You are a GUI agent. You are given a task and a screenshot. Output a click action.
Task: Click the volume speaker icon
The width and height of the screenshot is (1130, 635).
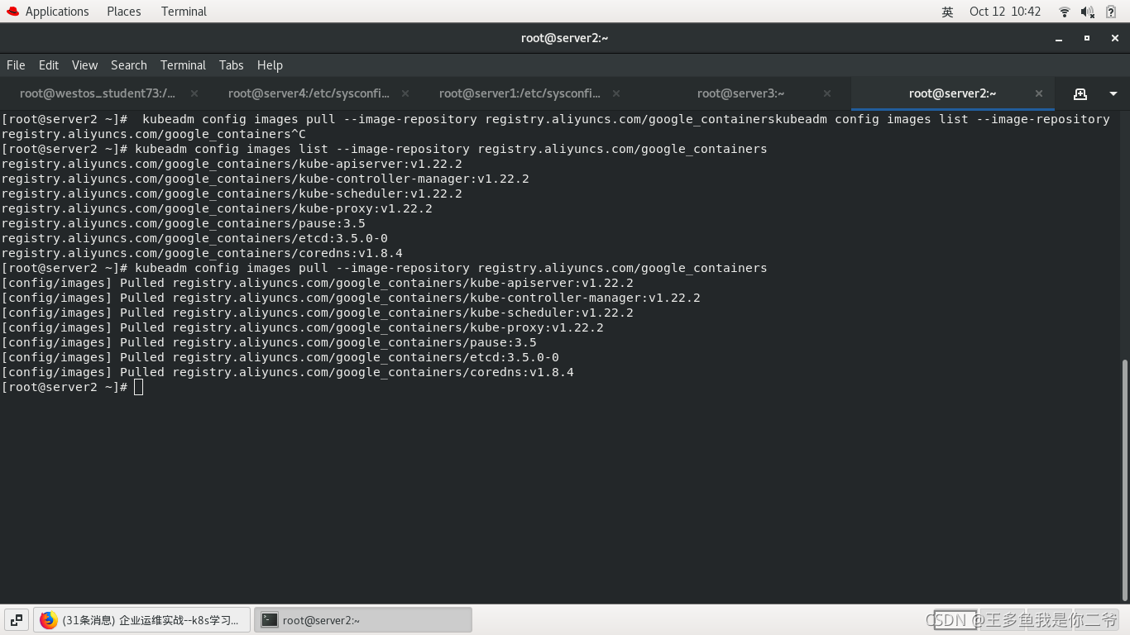(1087, 12)
